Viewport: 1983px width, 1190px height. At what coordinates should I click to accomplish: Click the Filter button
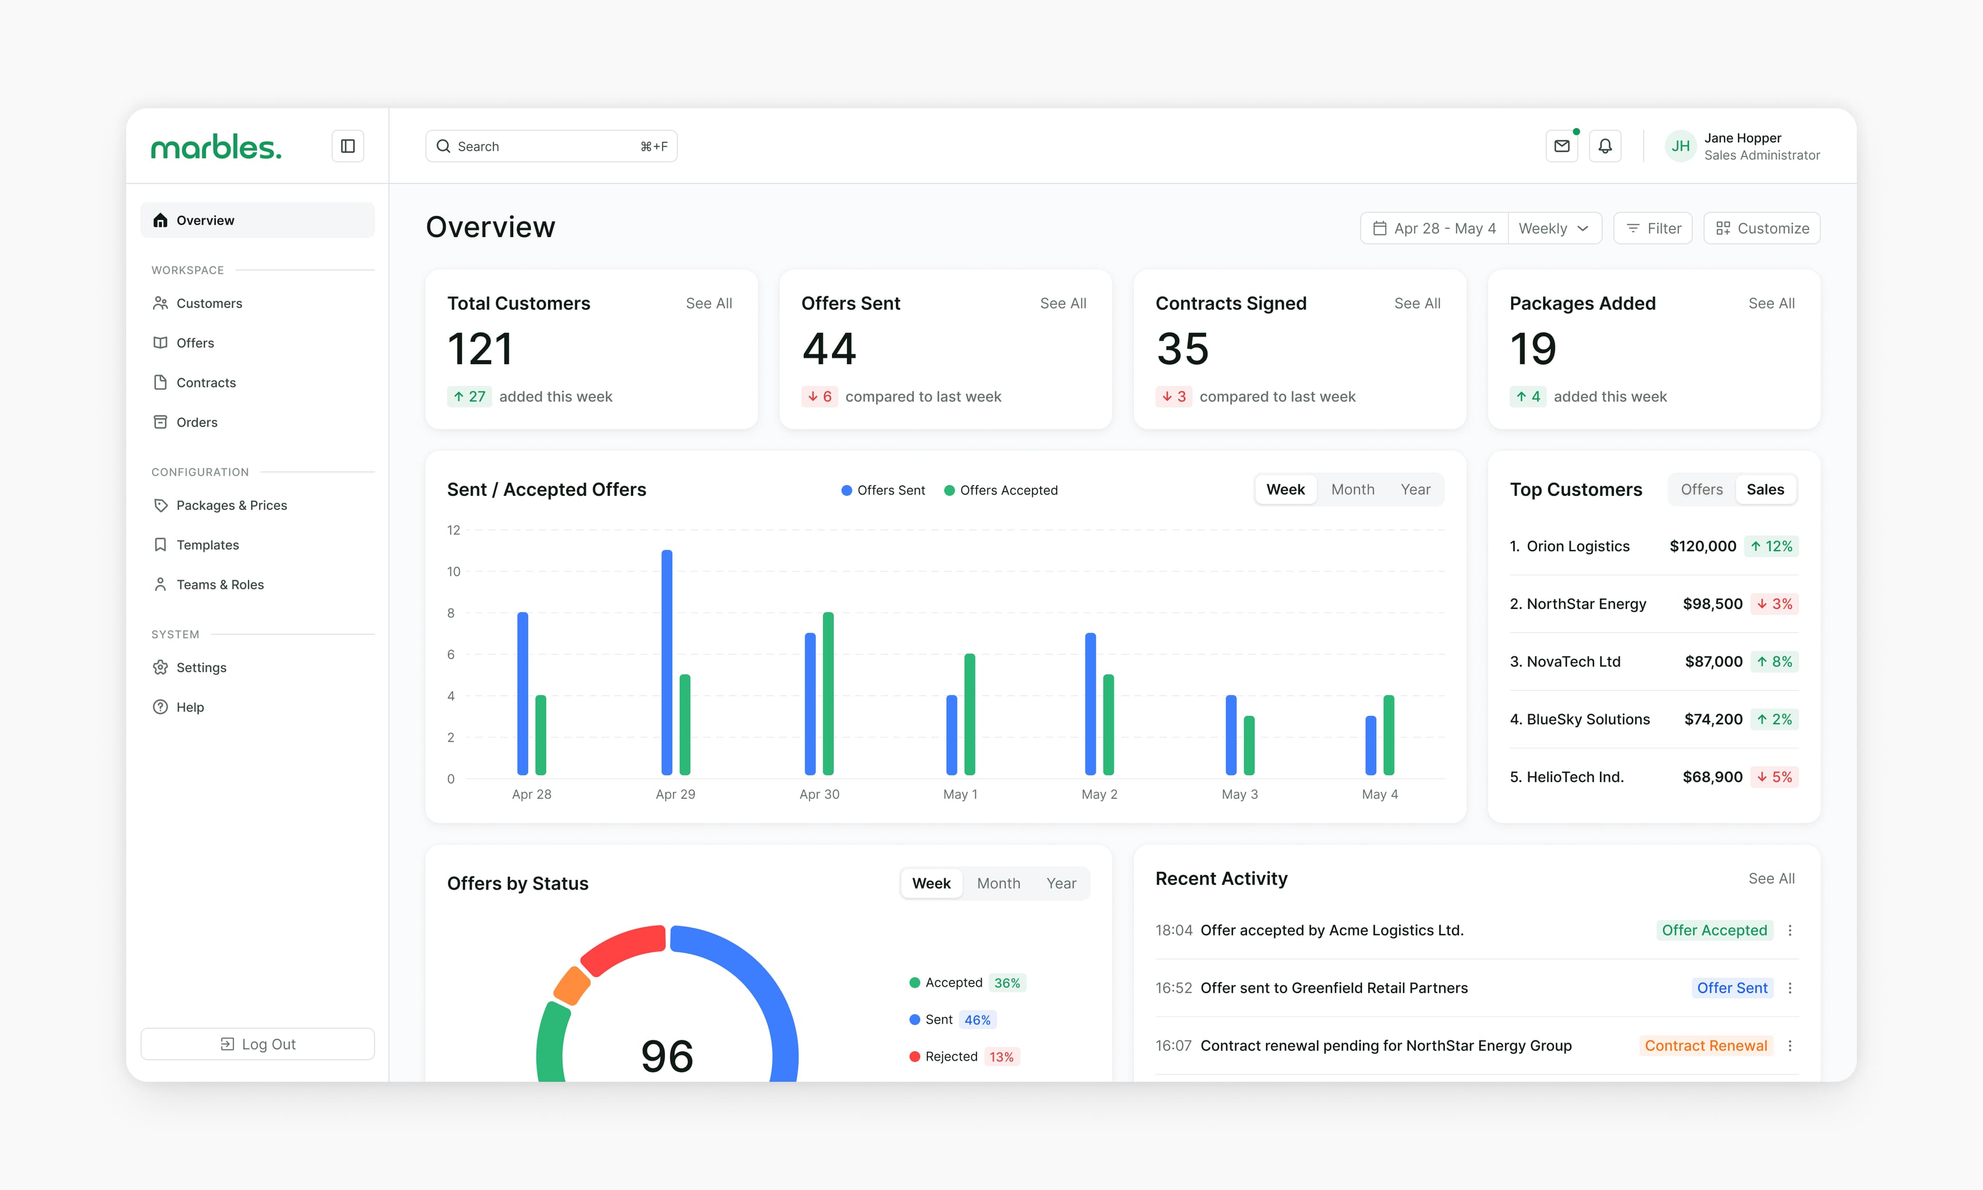1653,228
